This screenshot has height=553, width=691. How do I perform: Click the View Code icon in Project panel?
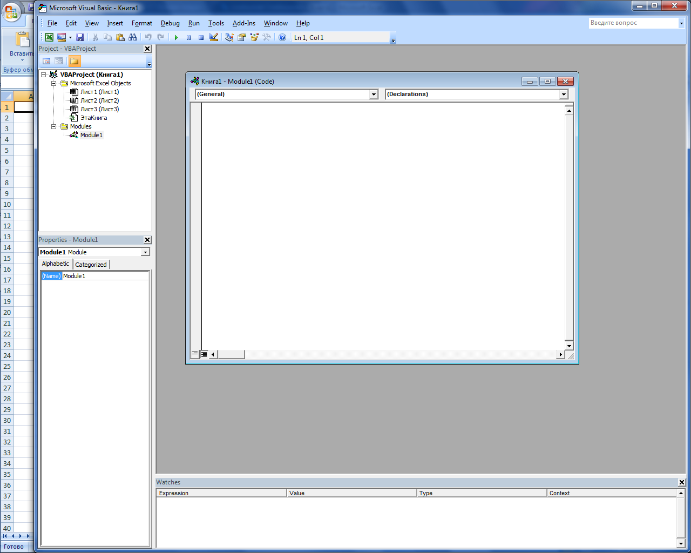pos(46,61)
